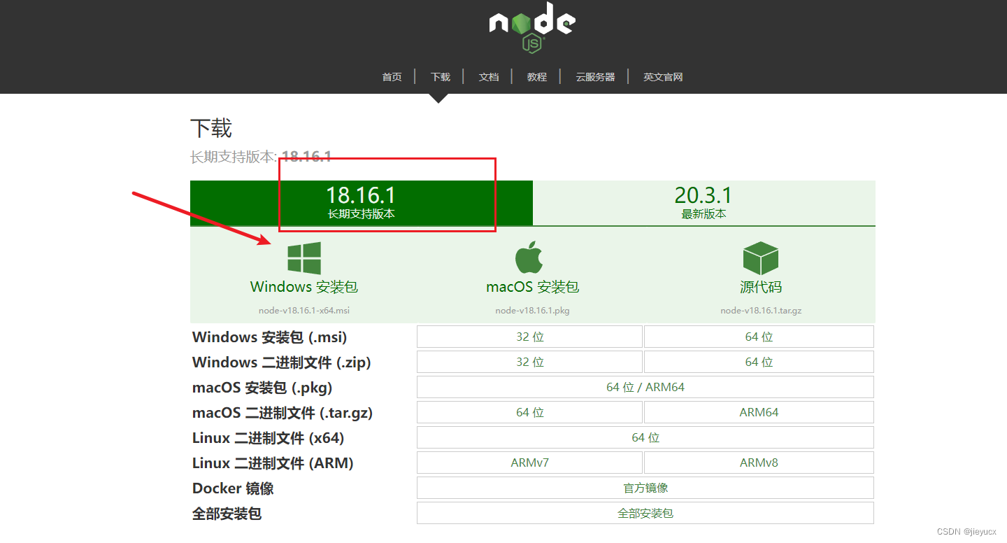
Task: Download ARMv7 Linux 二进制文件
Action: (x=529, y=463)
